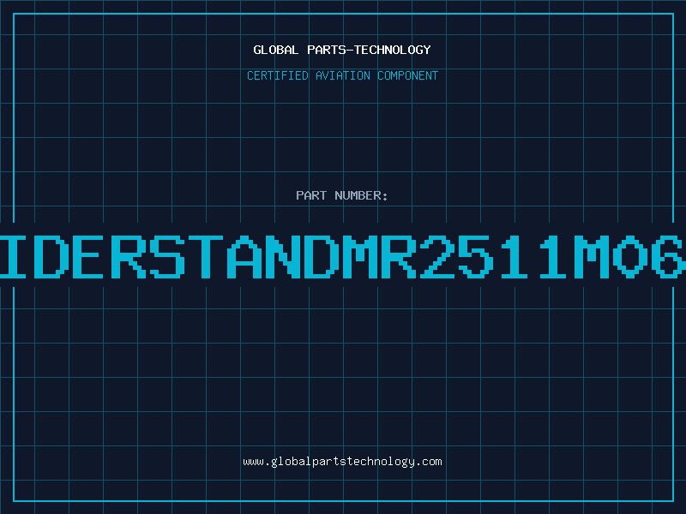Click the large part number IDERSTANDMR2511M06
The height and width of the screenshot is (514, 686).
pos(343,256)
